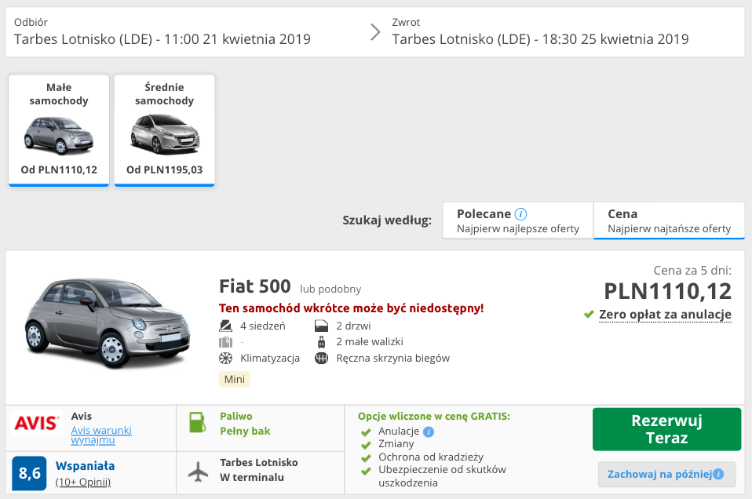
Task: Click the arrow between Odbiór and Zwrot
Action: point(375,34)
